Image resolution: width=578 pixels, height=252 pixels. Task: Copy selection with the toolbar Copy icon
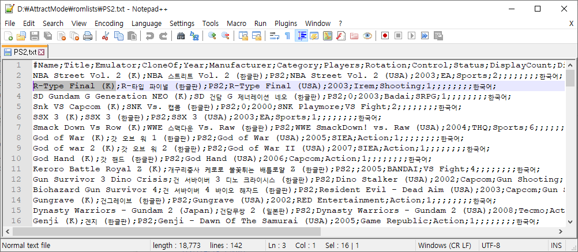point(118,36)
